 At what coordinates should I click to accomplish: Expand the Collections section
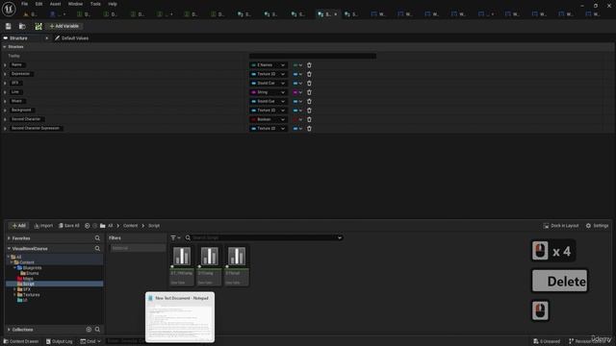pyautogui.click(x=9, y=330)
